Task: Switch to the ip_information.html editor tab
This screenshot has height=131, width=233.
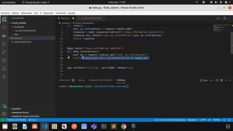Action: (x=91, y=18)
